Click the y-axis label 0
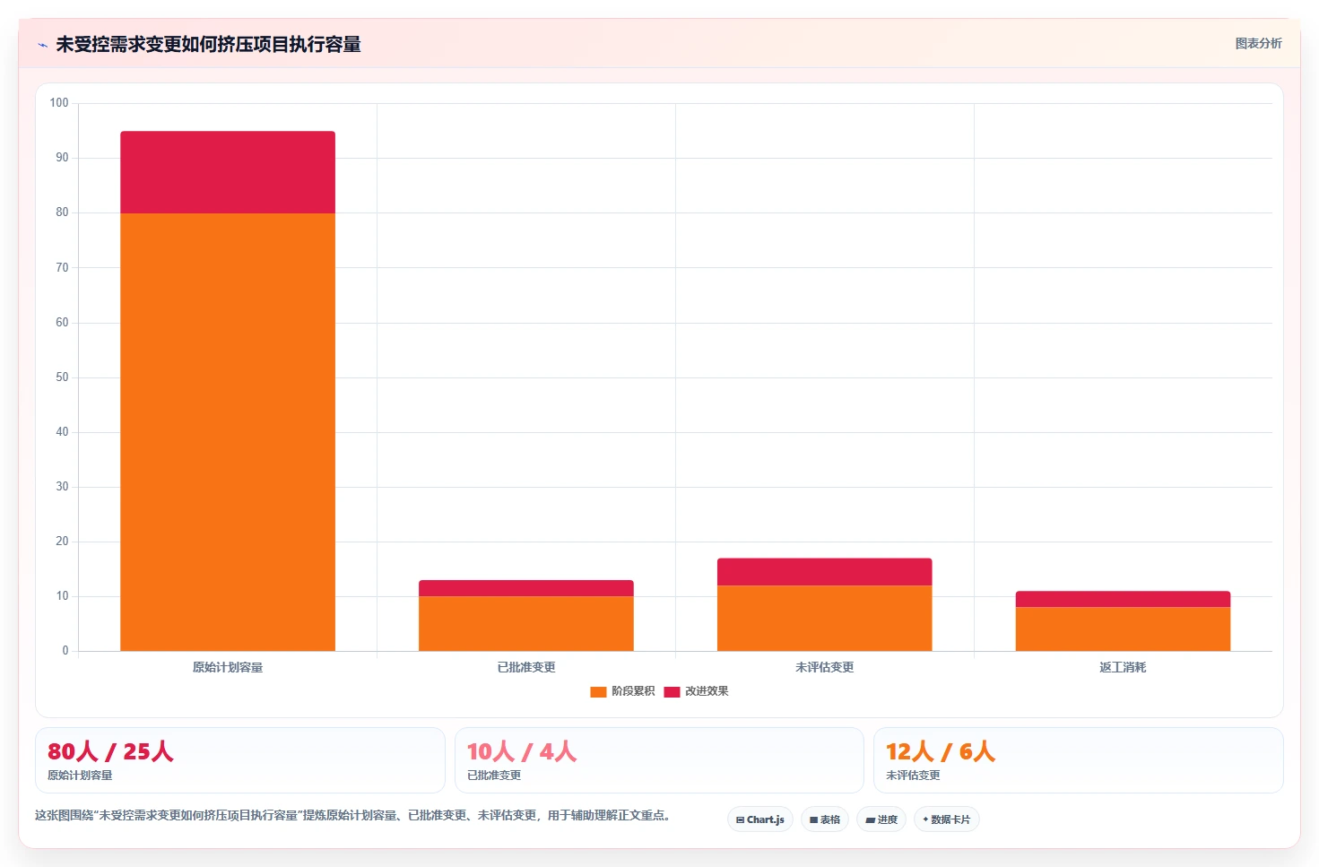Image resolution: width=1319 pixels, height=867 pixels. (x=65, y=651)
